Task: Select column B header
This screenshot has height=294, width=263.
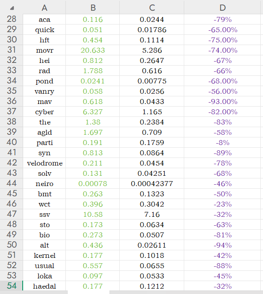Action: 93,8
